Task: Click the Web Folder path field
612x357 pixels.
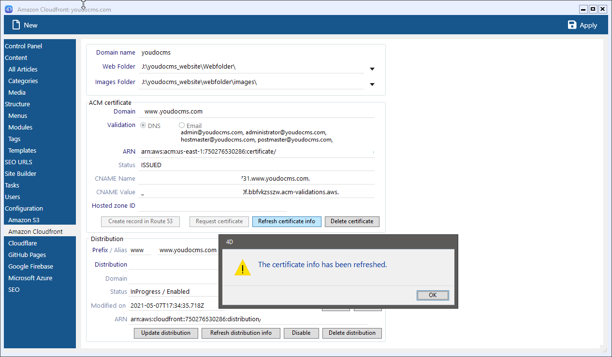Action: pyautogui.click(x=251, y=67)
